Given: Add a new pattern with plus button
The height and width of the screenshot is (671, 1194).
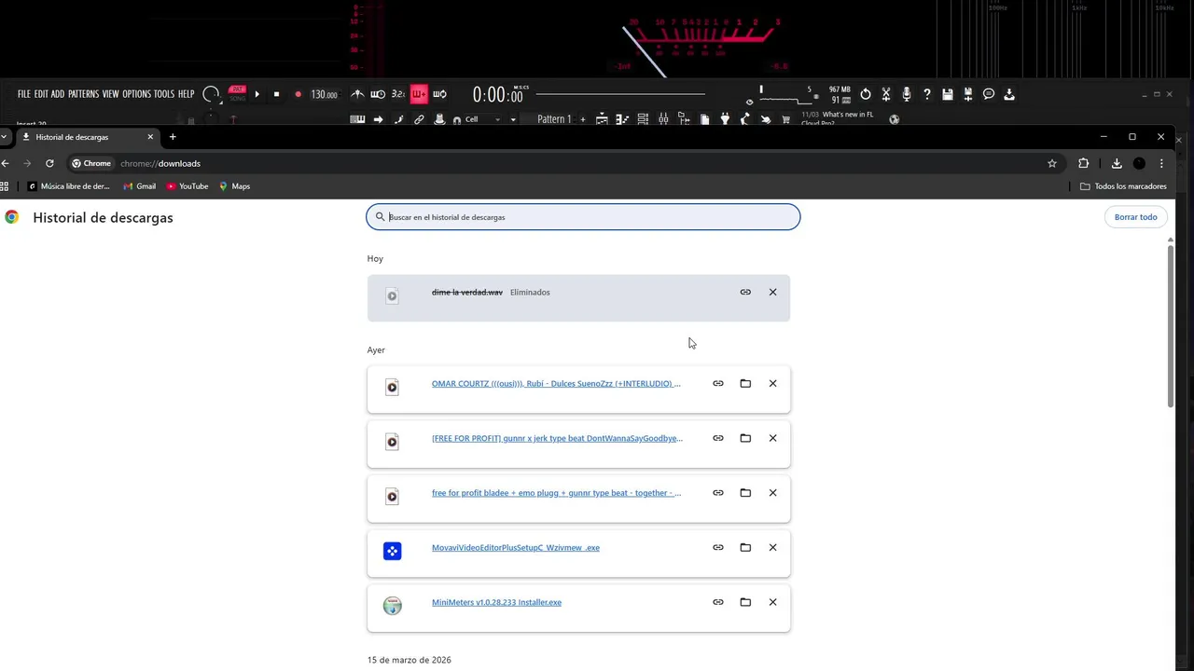Looking at the screenshot, I should pyautogui.click(x=583, y=119).
